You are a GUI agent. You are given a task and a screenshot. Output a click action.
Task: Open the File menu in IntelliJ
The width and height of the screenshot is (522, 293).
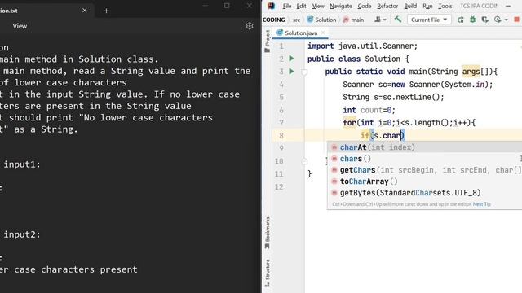286,6
